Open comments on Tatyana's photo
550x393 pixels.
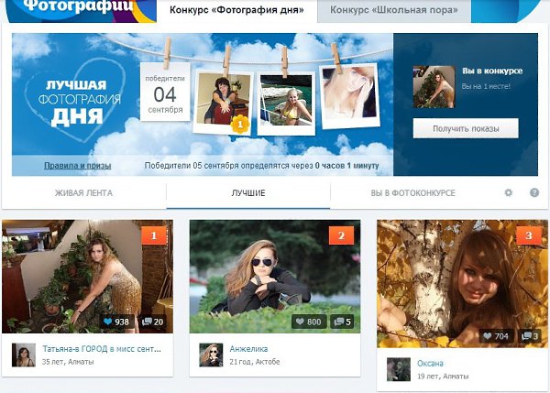point(153,322)
